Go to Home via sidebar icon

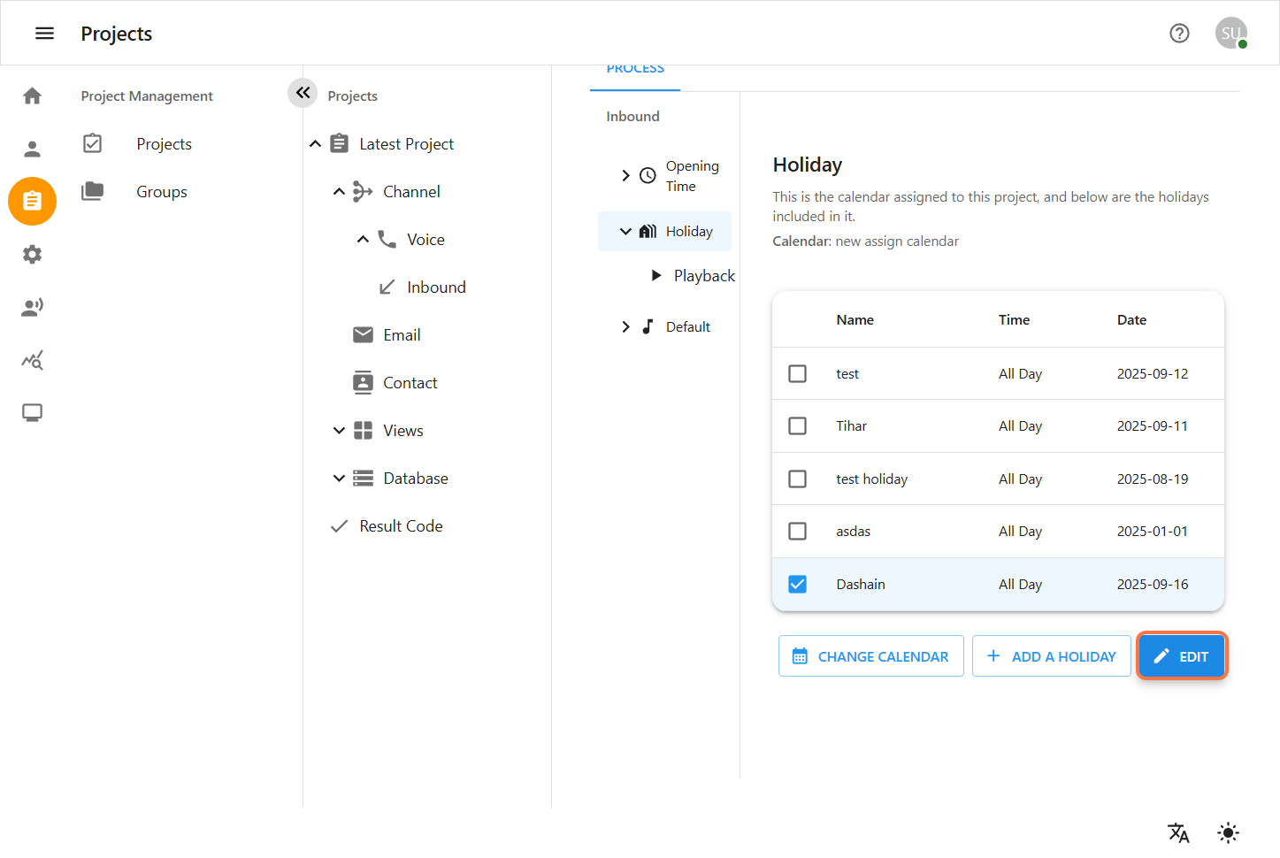click(32, 96)
